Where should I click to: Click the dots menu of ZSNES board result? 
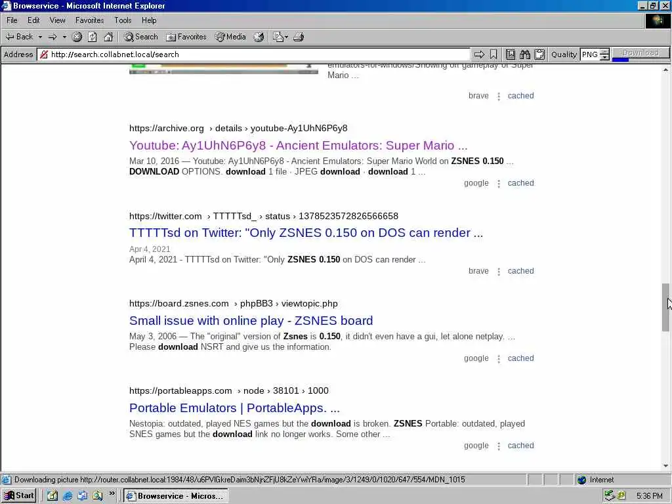[x=499, y=359]
